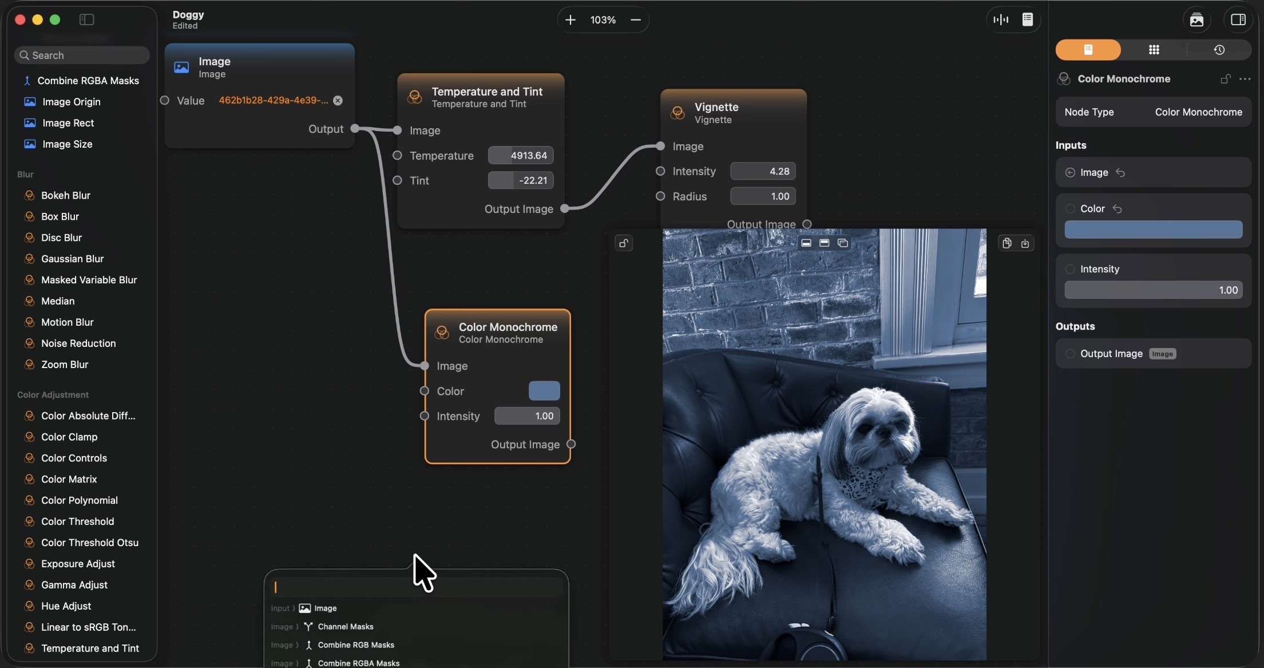
Task: Switch to the properties tab in inspector
Action: click(1088, 50)
